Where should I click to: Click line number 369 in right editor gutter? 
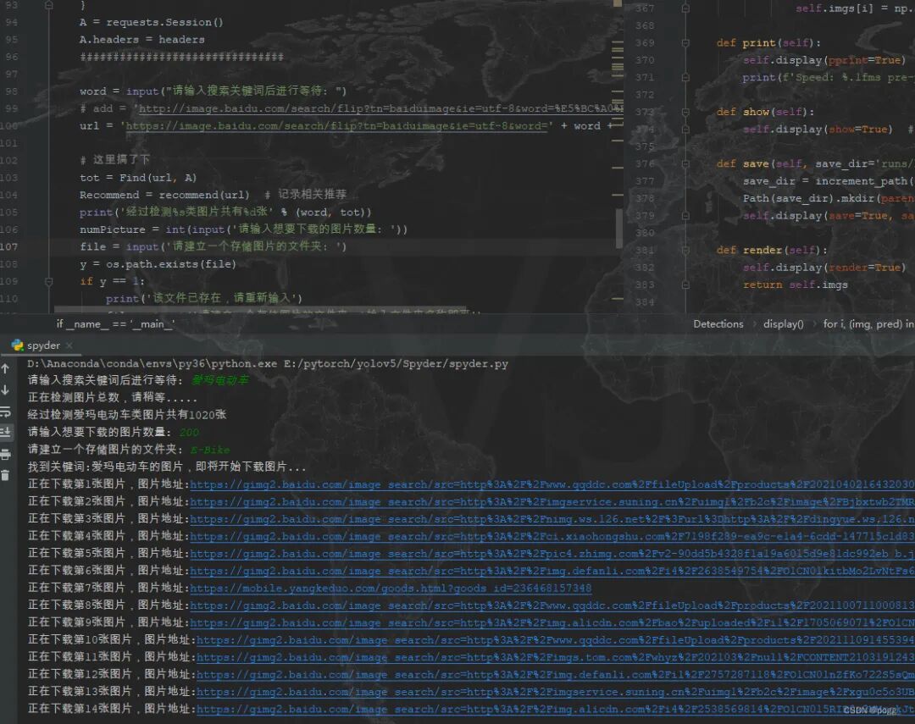pos(645,43)
